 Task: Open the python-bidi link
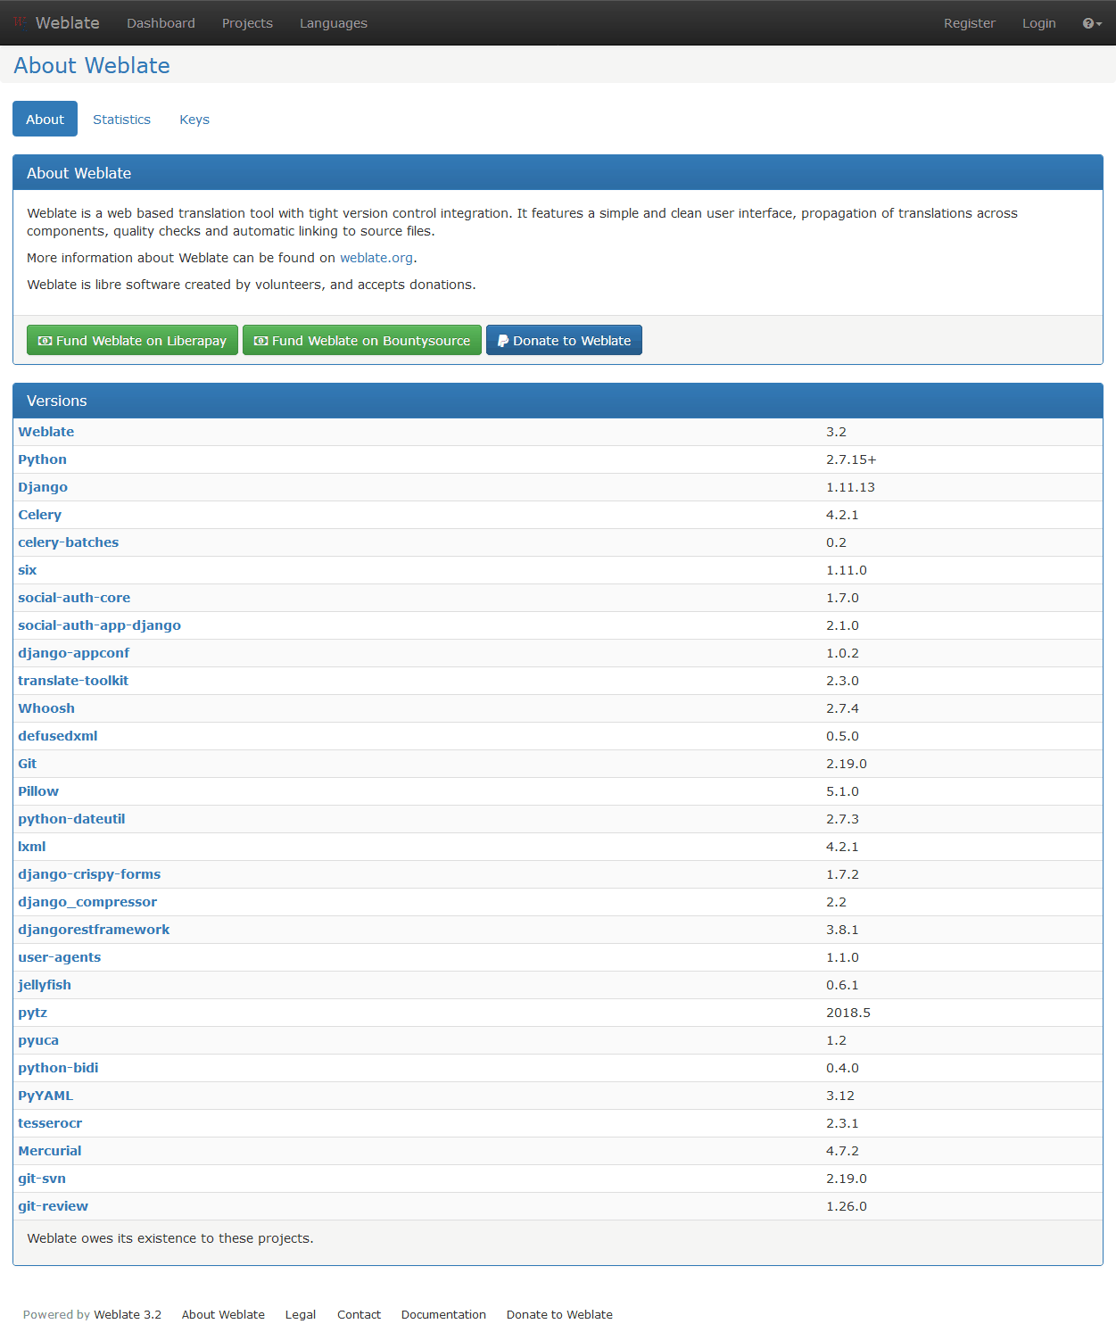58,1068
